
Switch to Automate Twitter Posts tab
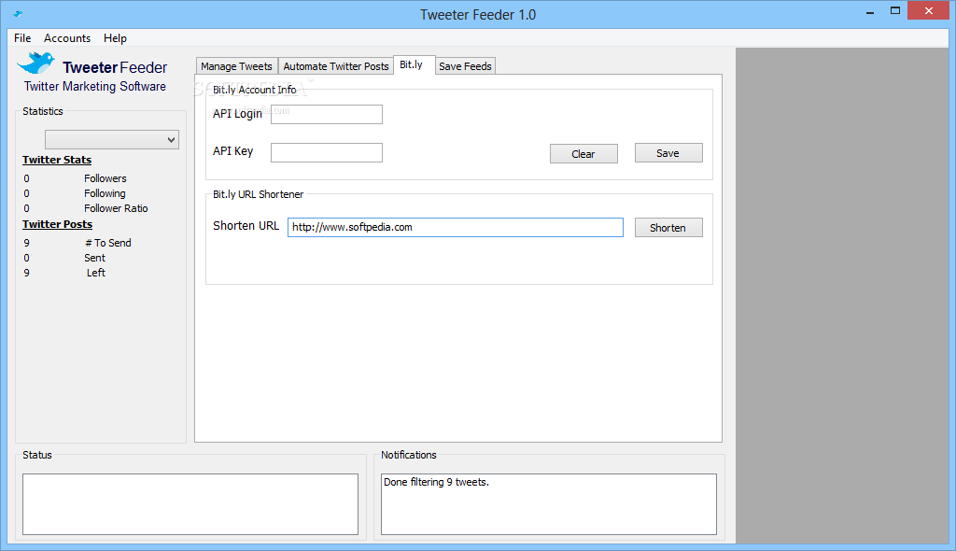coord(336,66)
